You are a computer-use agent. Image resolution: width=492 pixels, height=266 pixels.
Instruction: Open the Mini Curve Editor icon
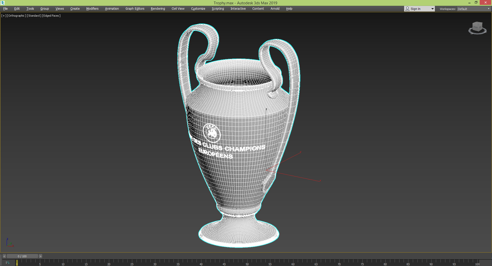[x=8, y=262]
